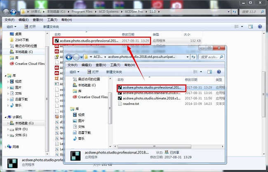The image size is (268, 172).
Task: Click 新建文件夹 in back window toolbar
Action: 51,27
